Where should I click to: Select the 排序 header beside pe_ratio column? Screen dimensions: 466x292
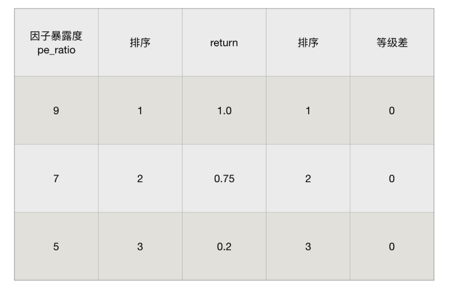tap(140, 43)
